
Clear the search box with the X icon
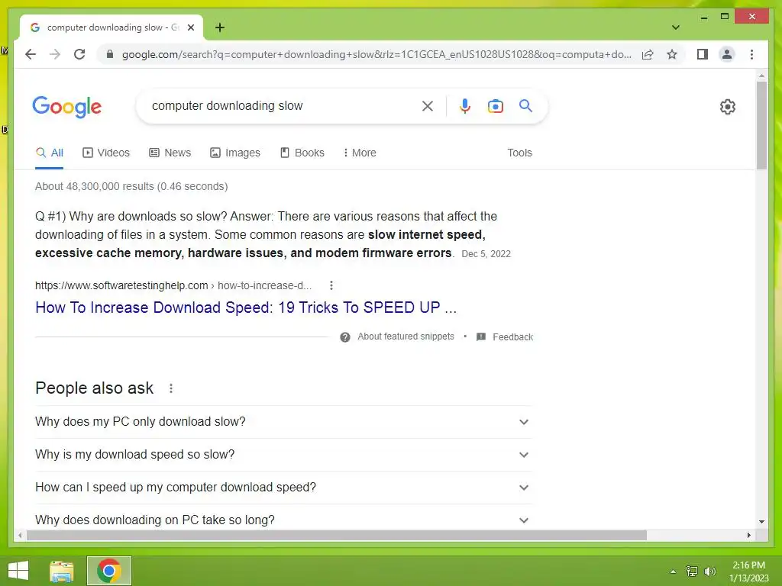coord(428,106)
